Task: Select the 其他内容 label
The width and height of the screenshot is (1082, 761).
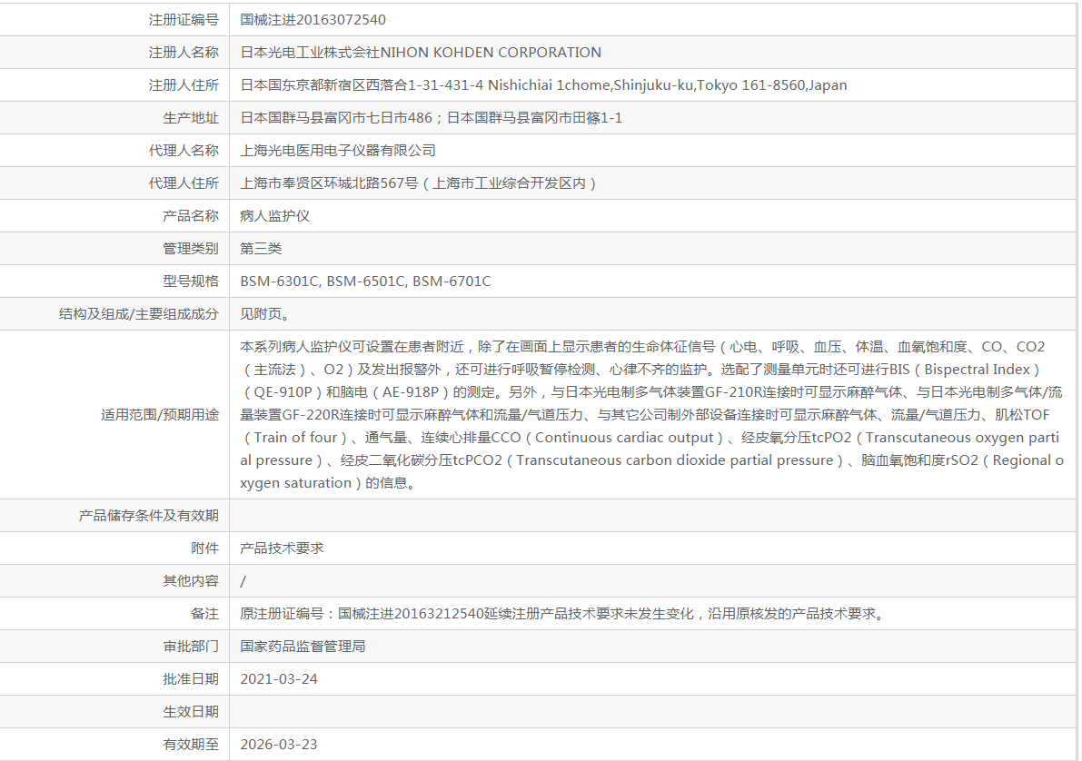Action: pyautogui.click(x=191, y=581)
